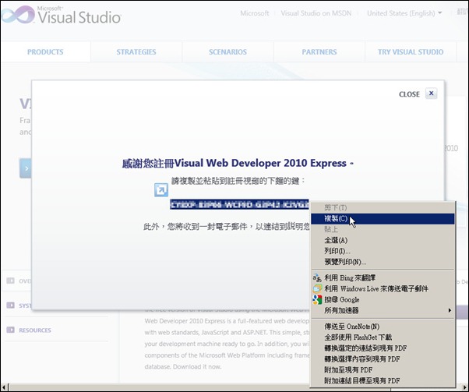Click the popup arrow icon beside the key

[x=161, y=190]
